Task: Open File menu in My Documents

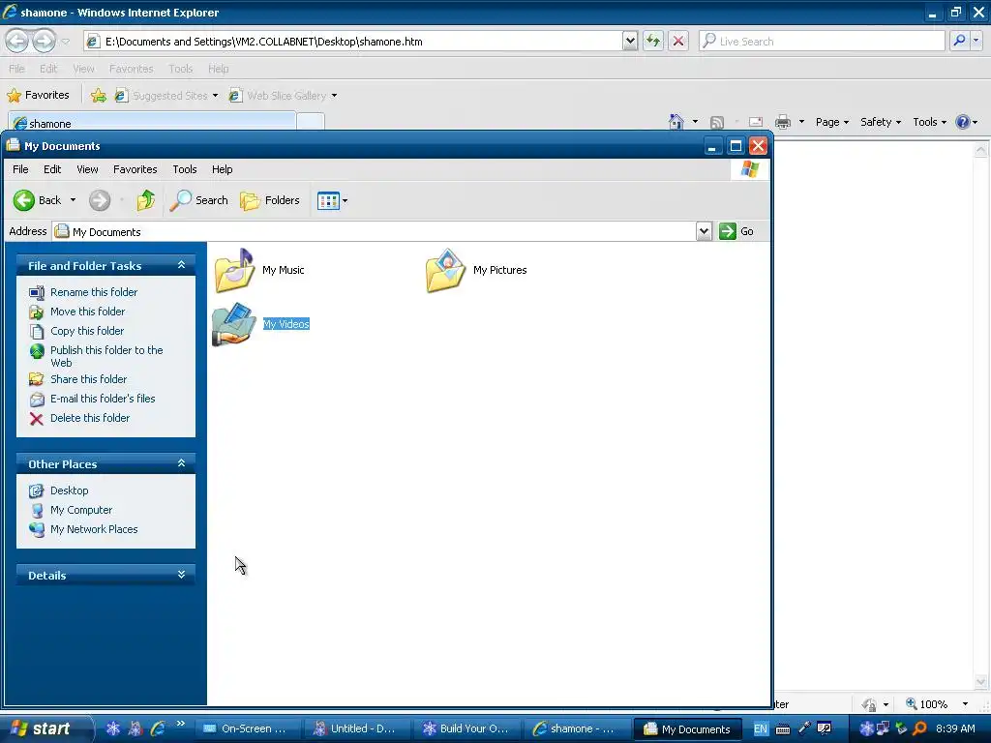Action: (20, 169)
